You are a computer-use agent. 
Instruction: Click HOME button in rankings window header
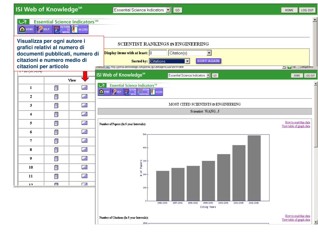coord(289,10)
